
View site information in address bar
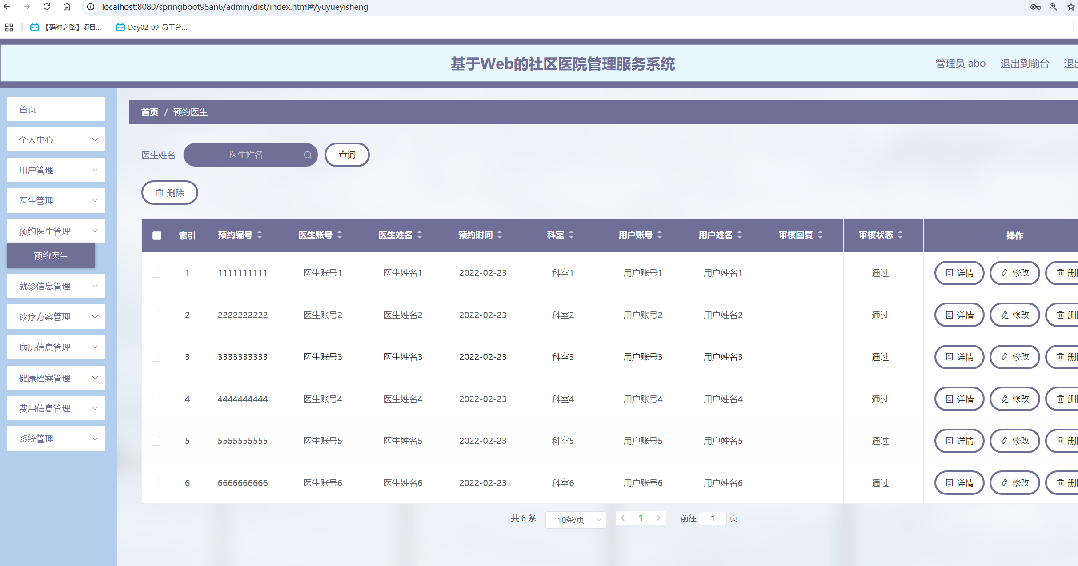click(x=90, y=7)
